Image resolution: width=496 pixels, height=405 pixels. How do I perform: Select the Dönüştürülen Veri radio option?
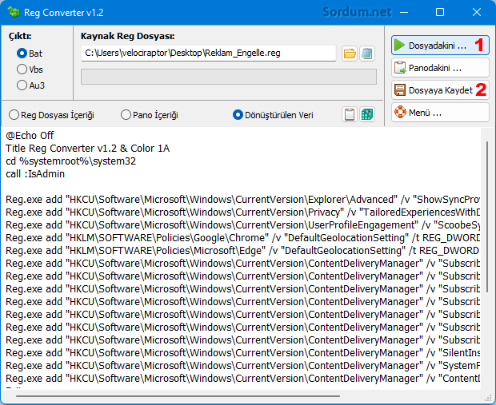tap(238, 115)
